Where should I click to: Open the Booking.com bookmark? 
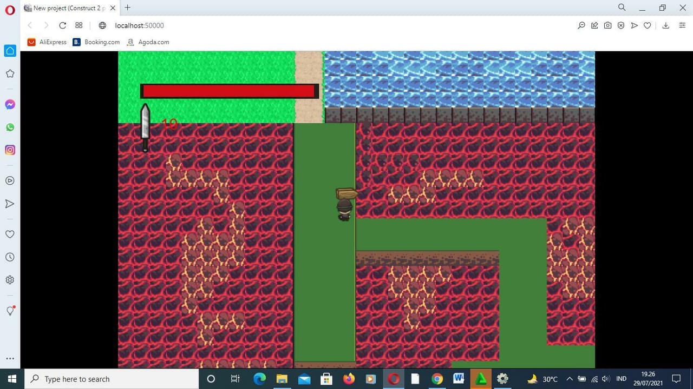tap(96, 42)
